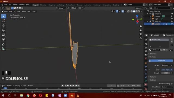Select the Measure tool
The image size is (174, 98).
pos(4,49)
